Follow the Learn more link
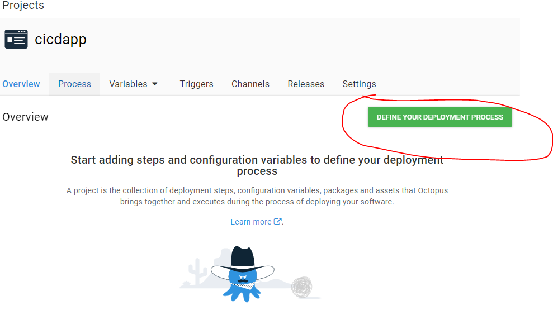 (251, 222)
